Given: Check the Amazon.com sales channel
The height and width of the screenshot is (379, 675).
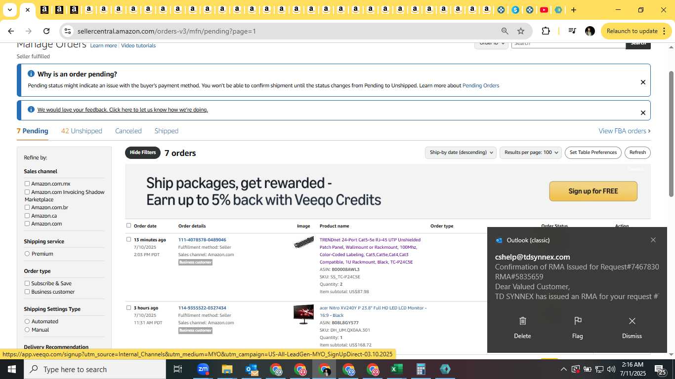Looking at the screenshot, I should (x=27, y=224).
